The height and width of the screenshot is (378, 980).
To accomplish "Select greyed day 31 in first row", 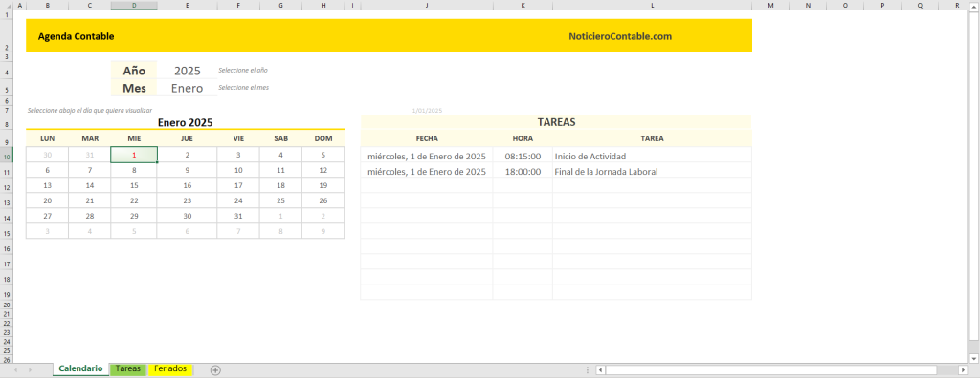I will coord(90,155).
